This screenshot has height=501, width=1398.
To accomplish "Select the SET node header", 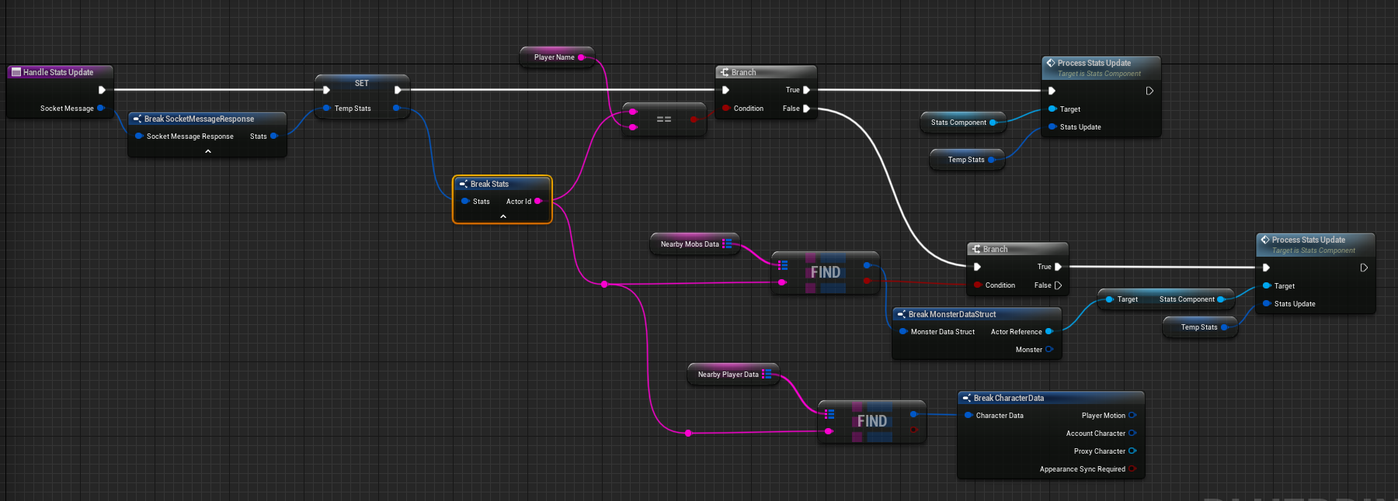I will pos(362,83).
